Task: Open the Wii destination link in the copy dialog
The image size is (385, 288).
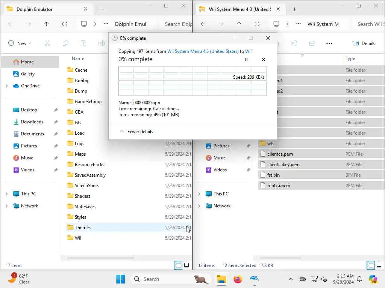Action: point(248,51)
